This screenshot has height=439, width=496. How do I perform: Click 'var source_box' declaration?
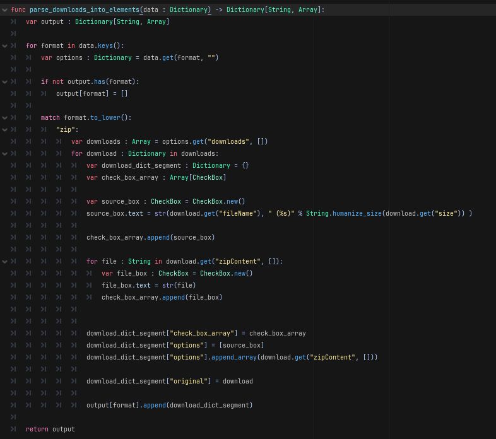point(166,201)
